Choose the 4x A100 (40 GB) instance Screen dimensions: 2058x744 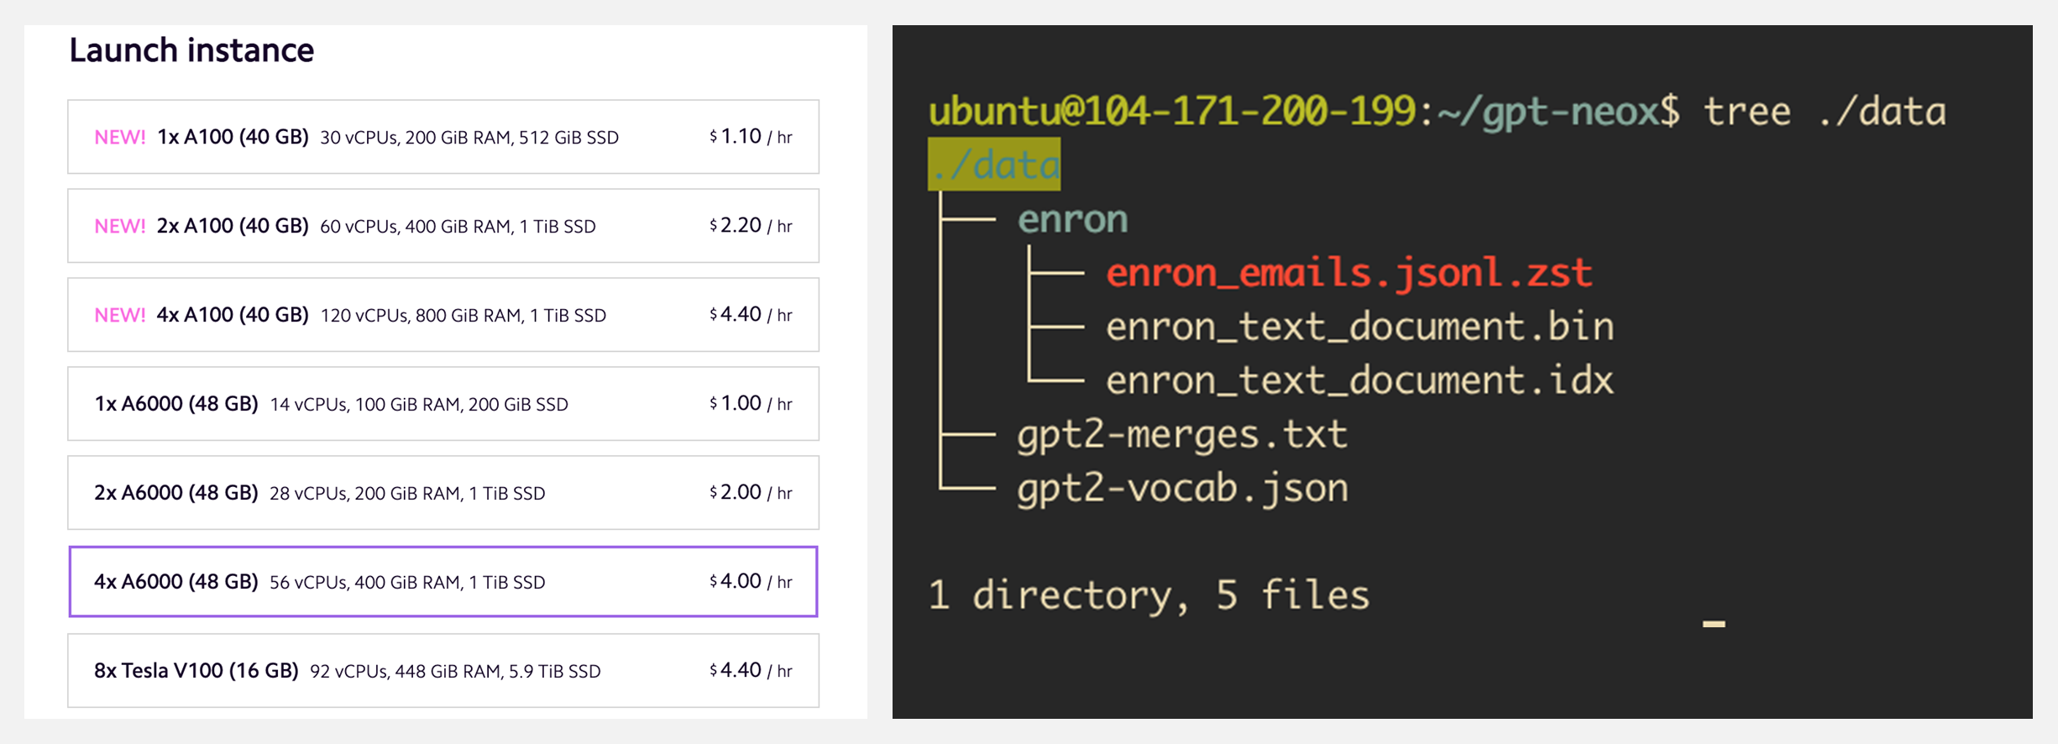point(443,315)
